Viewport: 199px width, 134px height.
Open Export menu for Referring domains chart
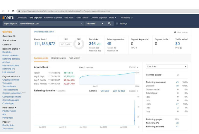point(134,91)
